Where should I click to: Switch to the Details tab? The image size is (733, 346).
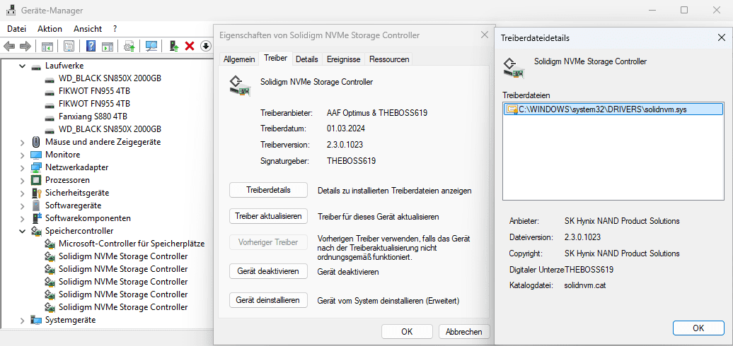point(306,59)
